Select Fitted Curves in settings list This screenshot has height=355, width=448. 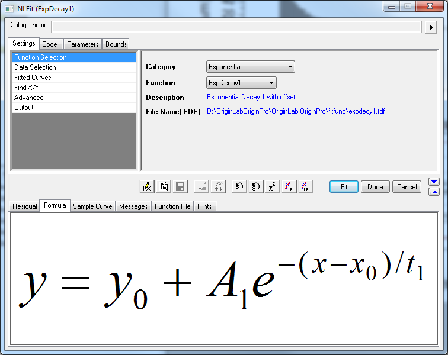[74, 78]
